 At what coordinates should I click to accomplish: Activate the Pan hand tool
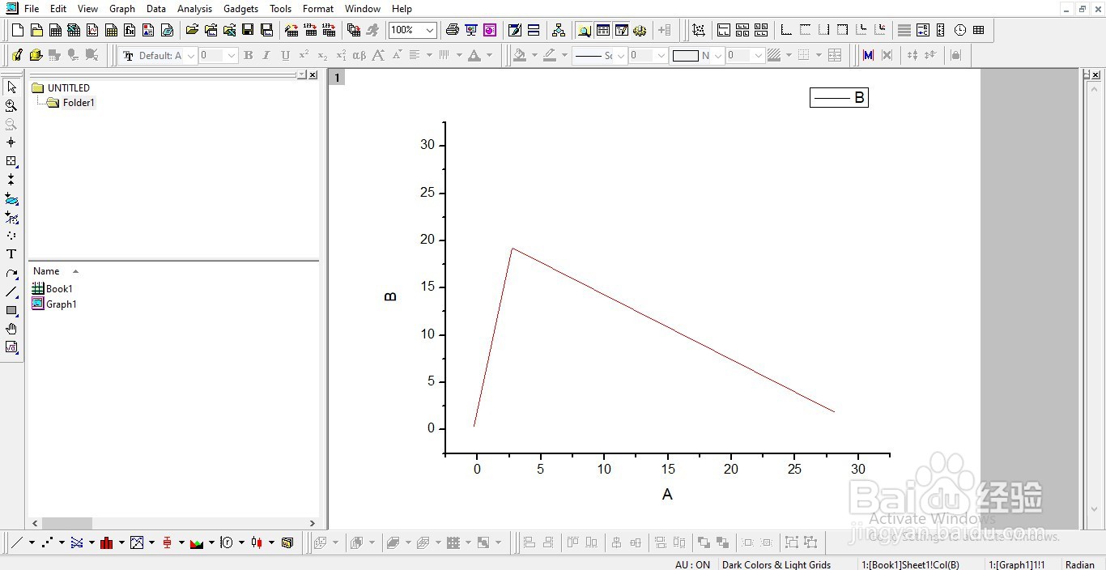tap(11, 329)
